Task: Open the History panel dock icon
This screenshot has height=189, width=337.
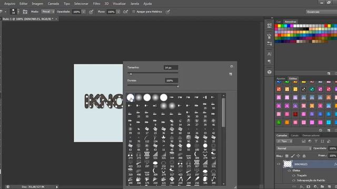Action: (269, 25)
